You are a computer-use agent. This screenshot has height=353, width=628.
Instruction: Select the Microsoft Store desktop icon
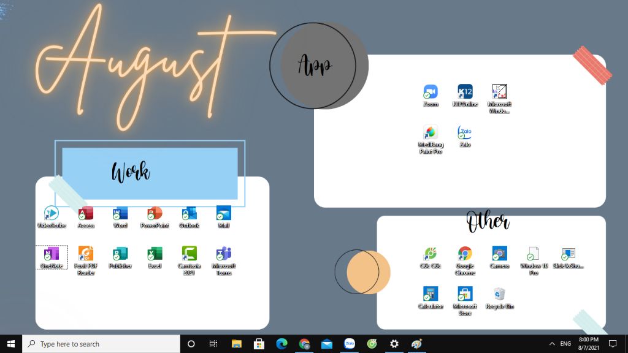pos(465,301)
